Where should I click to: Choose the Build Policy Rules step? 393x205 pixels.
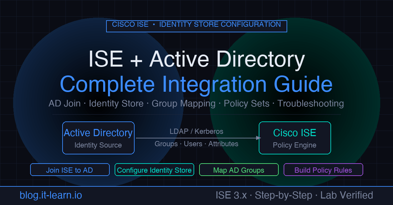click(x=323, y=169)
